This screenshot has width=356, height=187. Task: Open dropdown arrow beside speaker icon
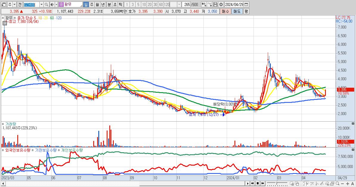[x=56, y=4]
